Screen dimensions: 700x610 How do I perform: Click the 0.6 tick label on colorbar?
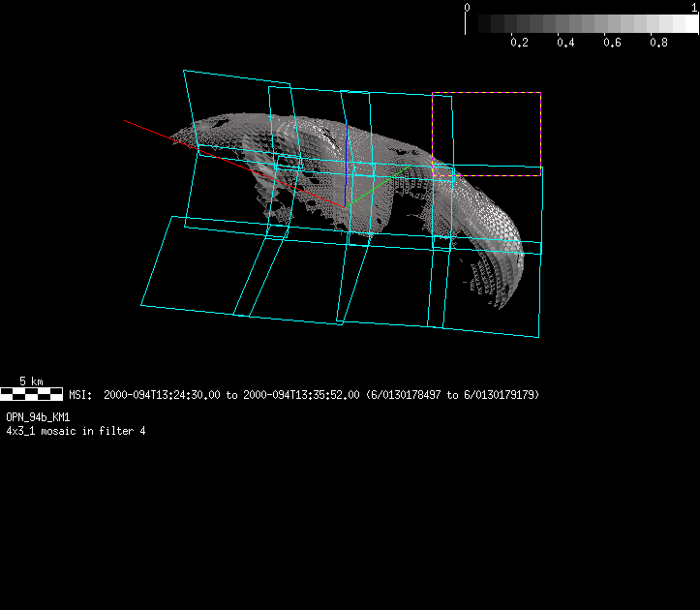(x=612, y=43)
